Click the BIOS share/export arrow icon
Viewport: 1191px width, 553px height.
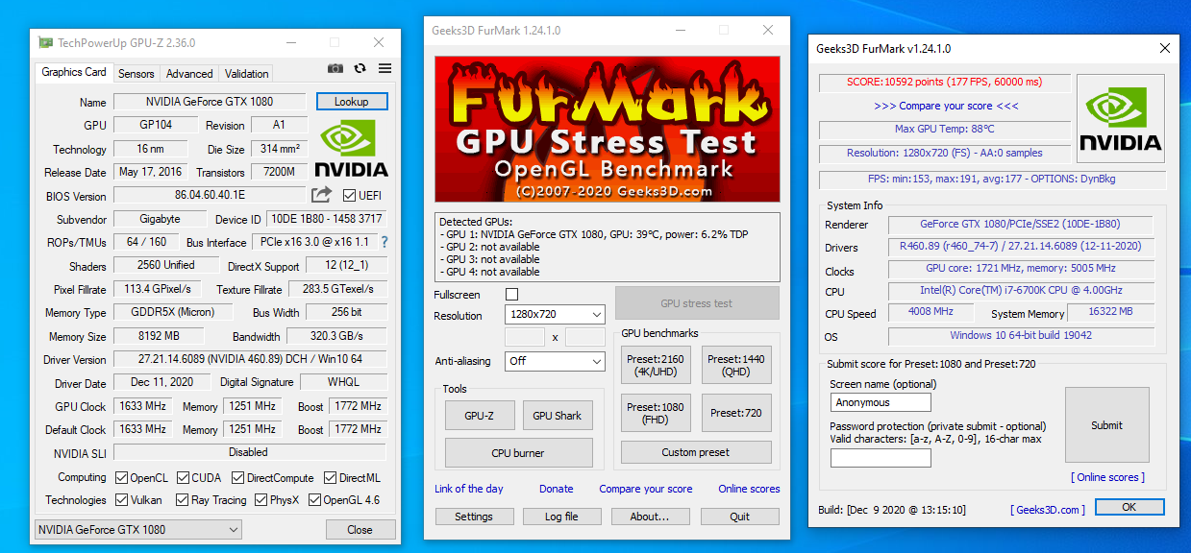point(321,195)
